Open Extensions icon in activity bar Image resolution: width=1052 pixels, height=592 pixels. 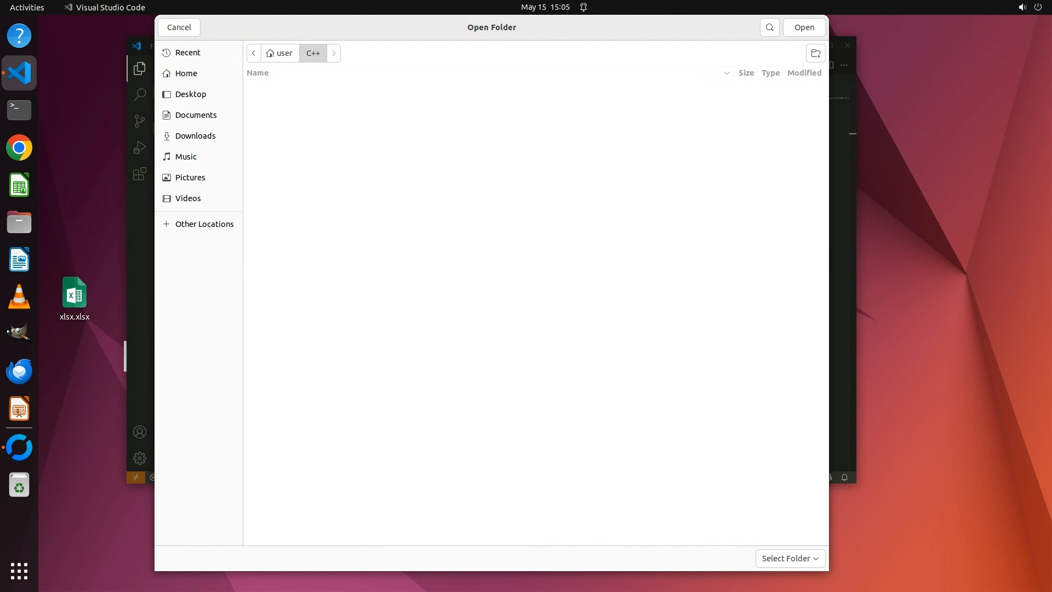(140, 174)
